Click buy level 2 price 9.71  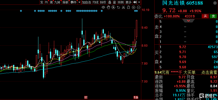(x=183, y=52)
